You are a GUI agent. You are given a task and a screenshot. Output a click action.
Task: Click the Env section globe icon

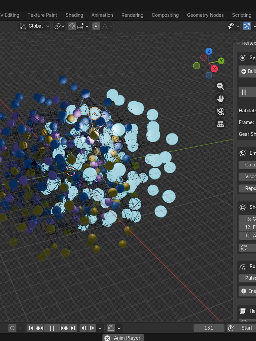coord(243,153)
